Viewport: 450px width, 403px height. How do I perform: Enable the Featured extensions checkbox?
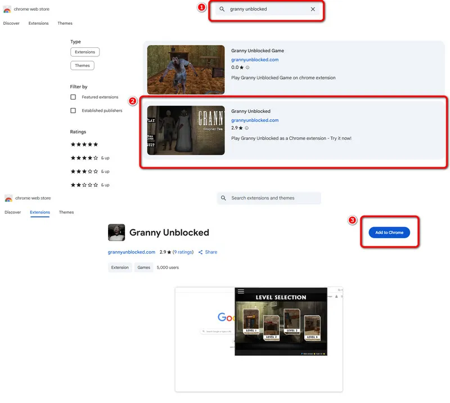(x=73, y=97)
